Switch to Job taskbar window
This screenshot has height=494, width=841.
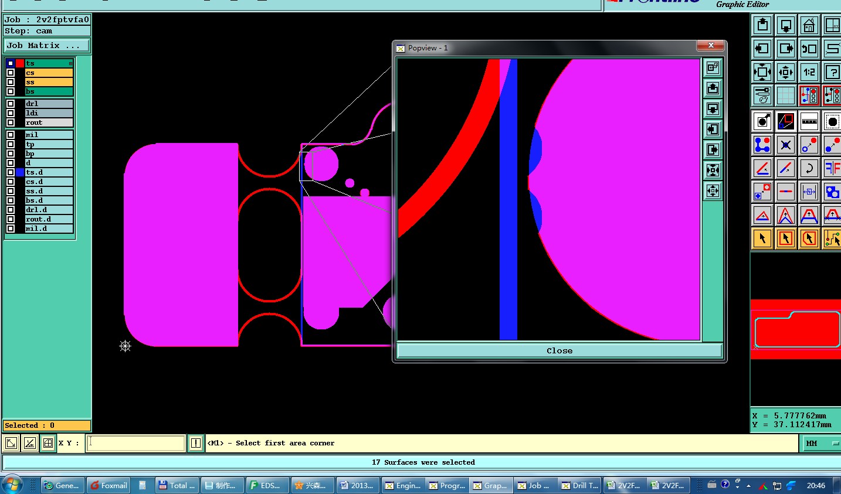[534, 485]
